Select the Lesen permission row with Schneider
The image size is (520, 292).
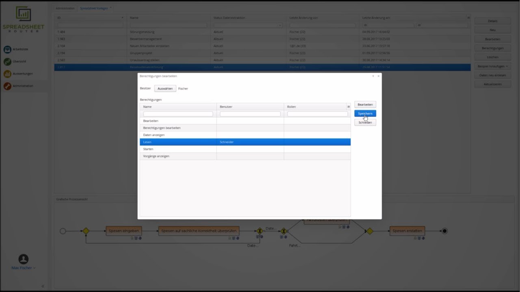tap(245, 142)
